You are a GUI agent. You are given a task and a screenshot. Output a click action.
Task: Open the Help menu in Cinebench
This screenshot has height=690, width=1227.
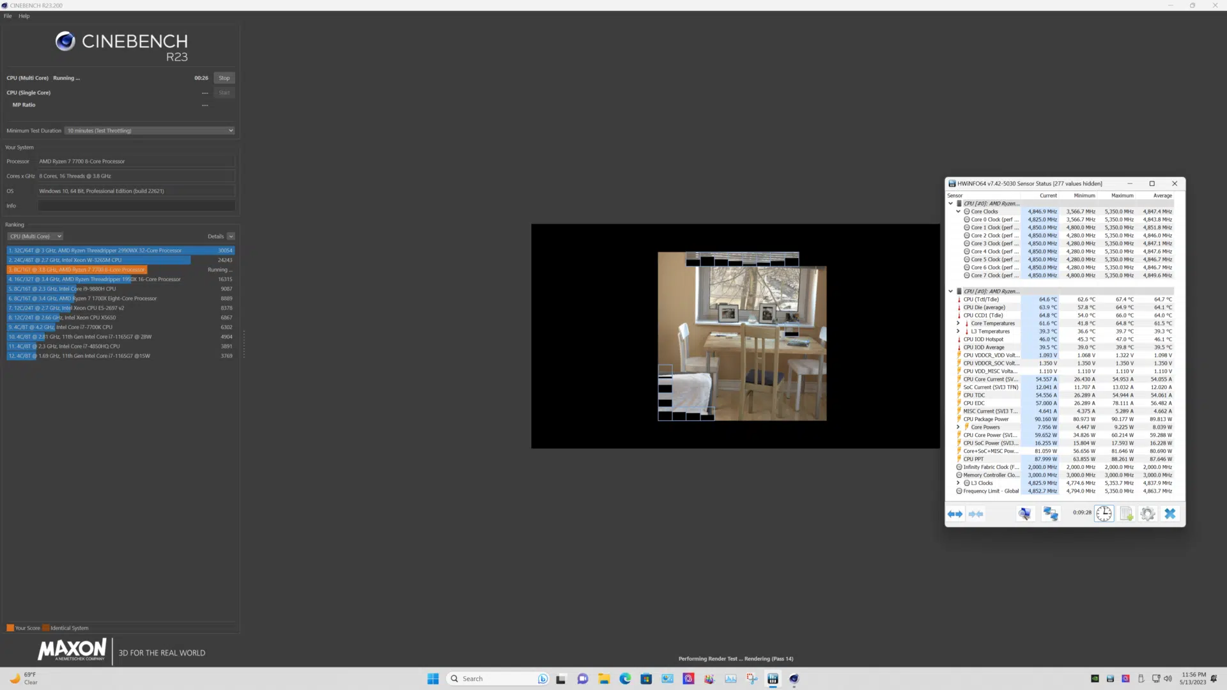(24, 16)
